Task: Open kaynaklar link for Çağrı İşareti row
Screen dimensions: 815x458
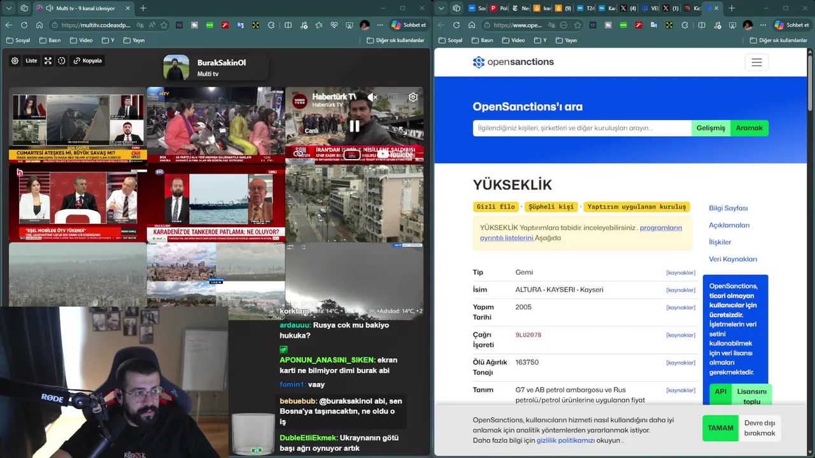Action: click(x=681, y=335)
